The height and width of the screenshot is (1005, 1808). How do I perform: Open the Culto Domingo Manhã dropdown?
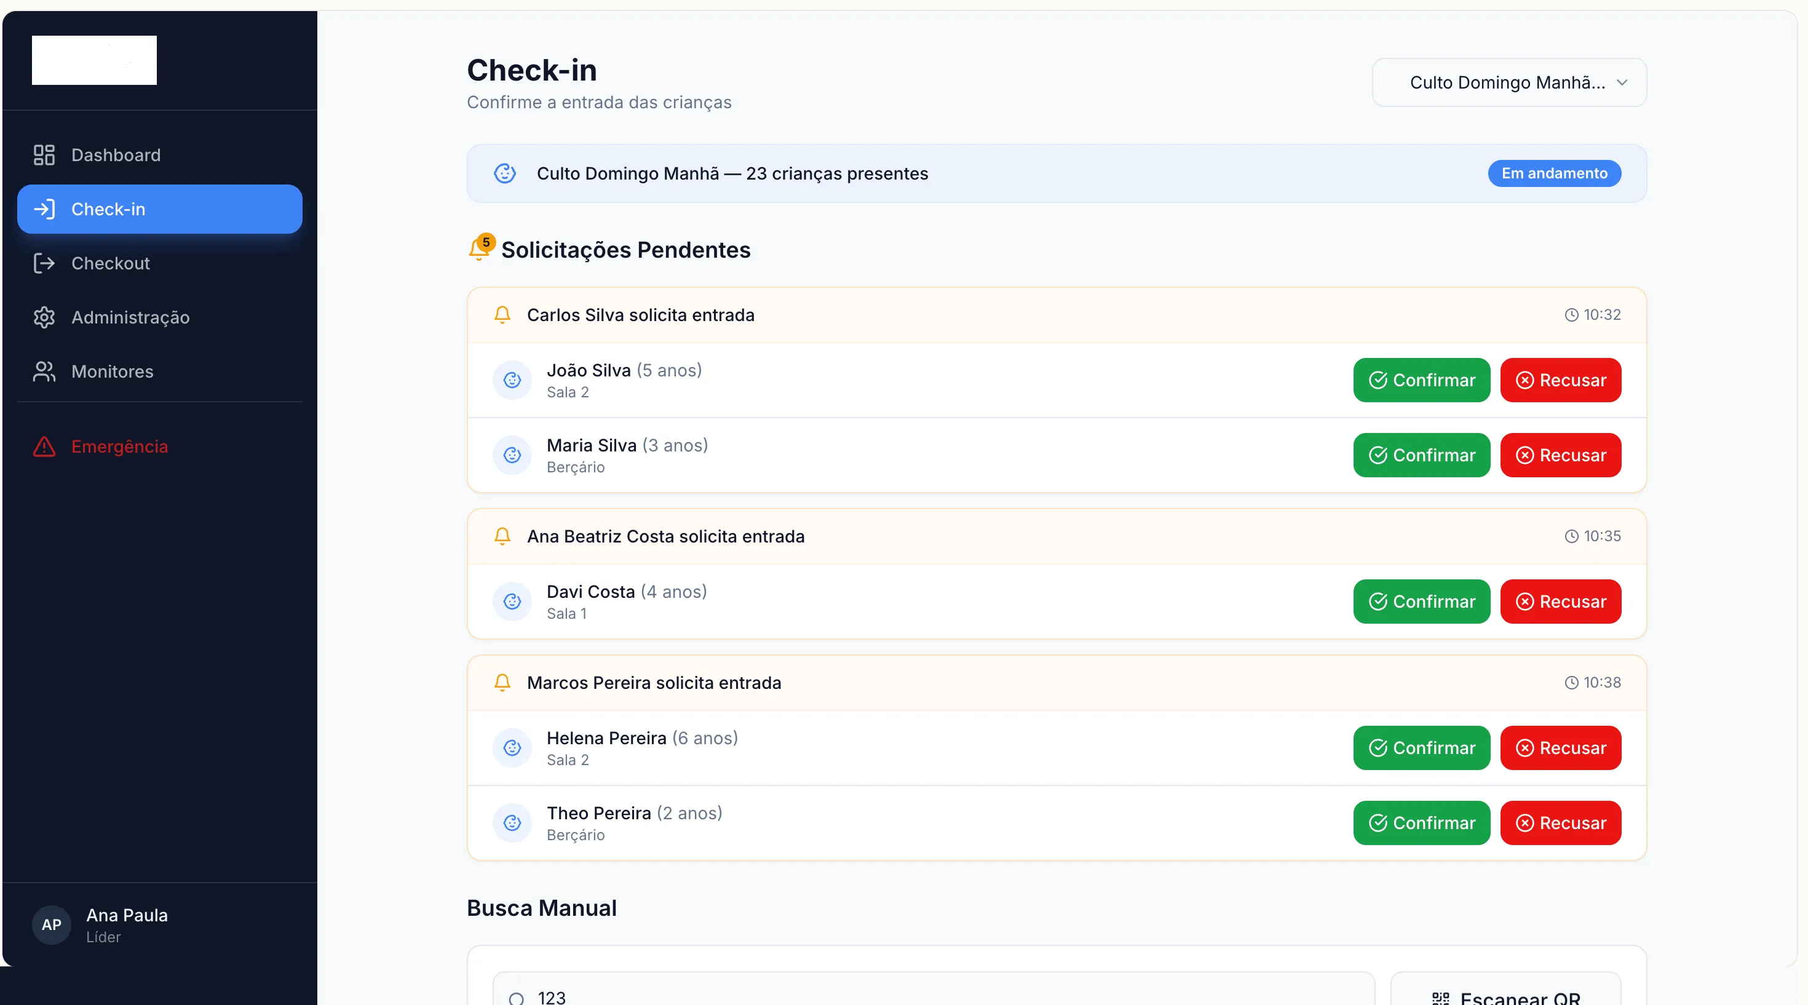point(1508,83)
